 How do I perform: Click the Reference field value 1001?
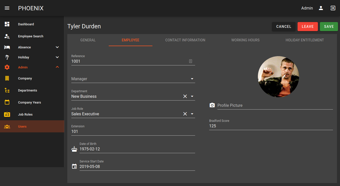(76, 61)
